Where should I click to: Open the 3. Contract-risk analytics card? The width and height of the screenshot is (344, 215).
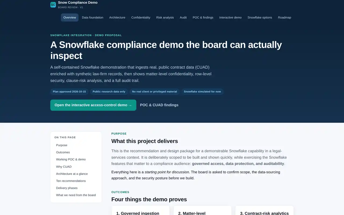pyautogui.click(x=264, y=210)
